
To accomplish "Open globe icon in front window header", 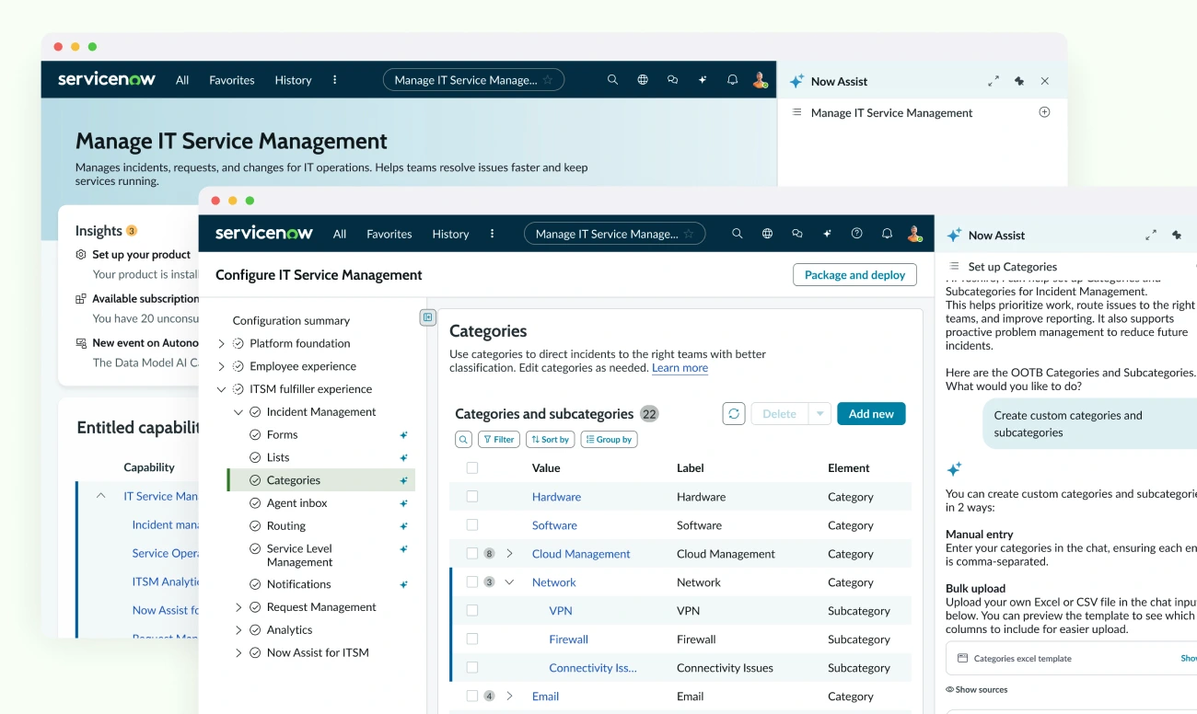I will pyautogui.click(x=767, y=234).
